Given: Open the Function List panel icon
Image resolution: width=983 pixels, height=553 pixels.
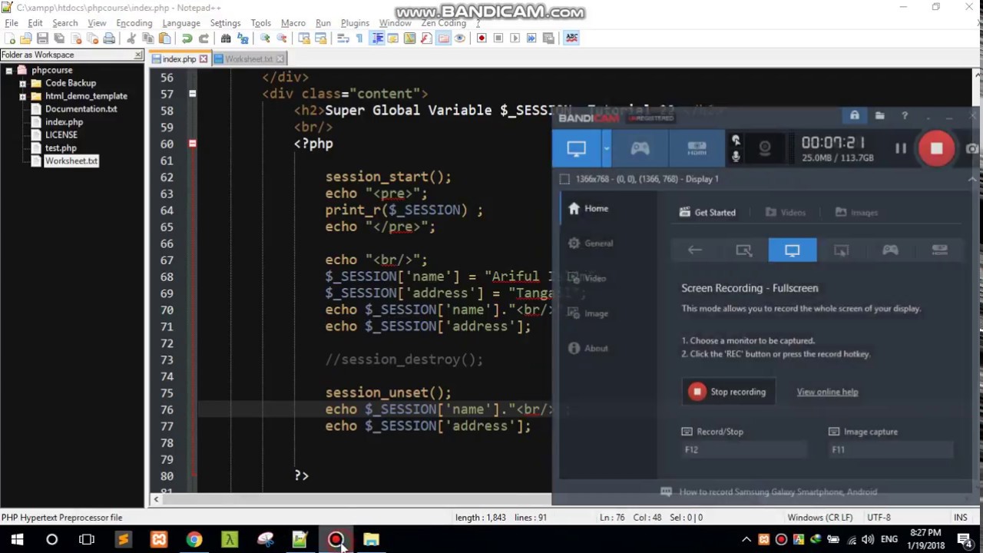Looking at the screenshot, I should 426,38.
